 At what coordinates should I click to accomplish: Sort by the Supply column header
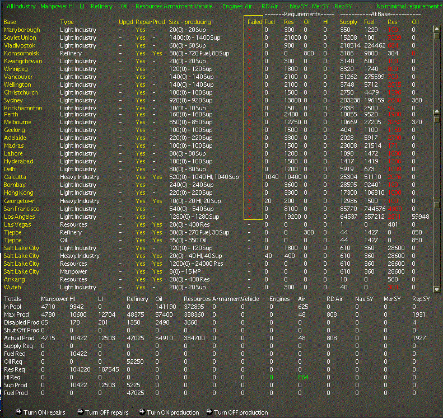coord(348,22)
